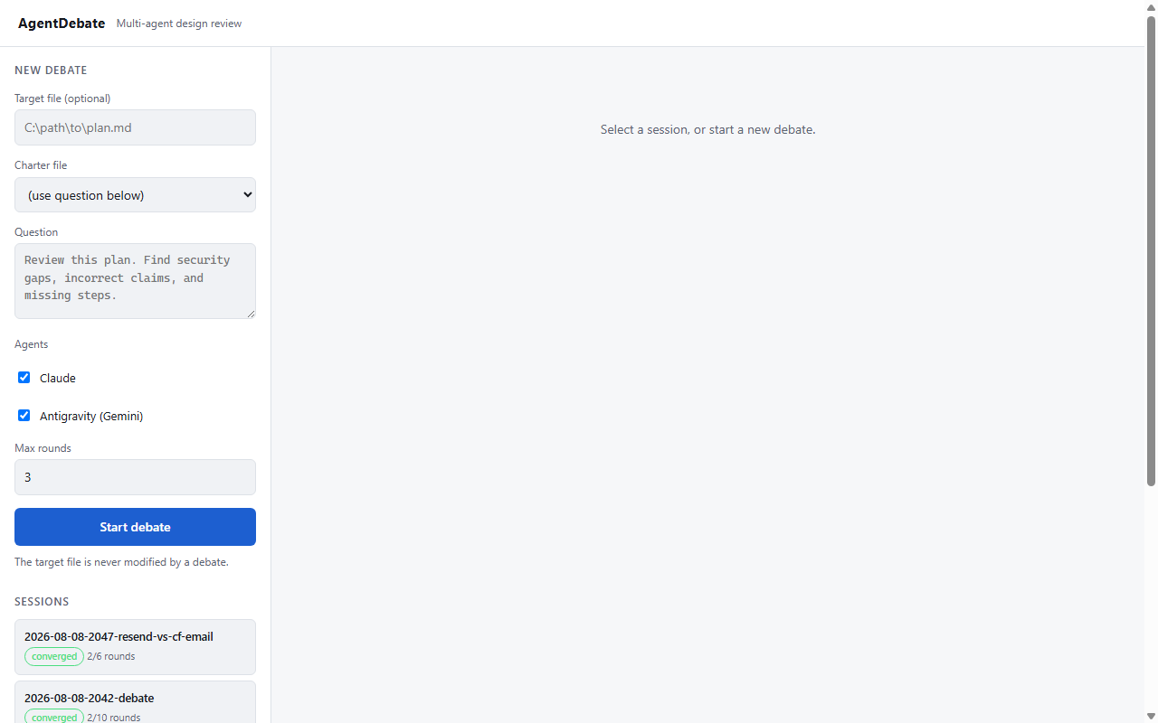
Task: Open session 2026-08-08-2042-debate
Action: (x=135, y=702)
